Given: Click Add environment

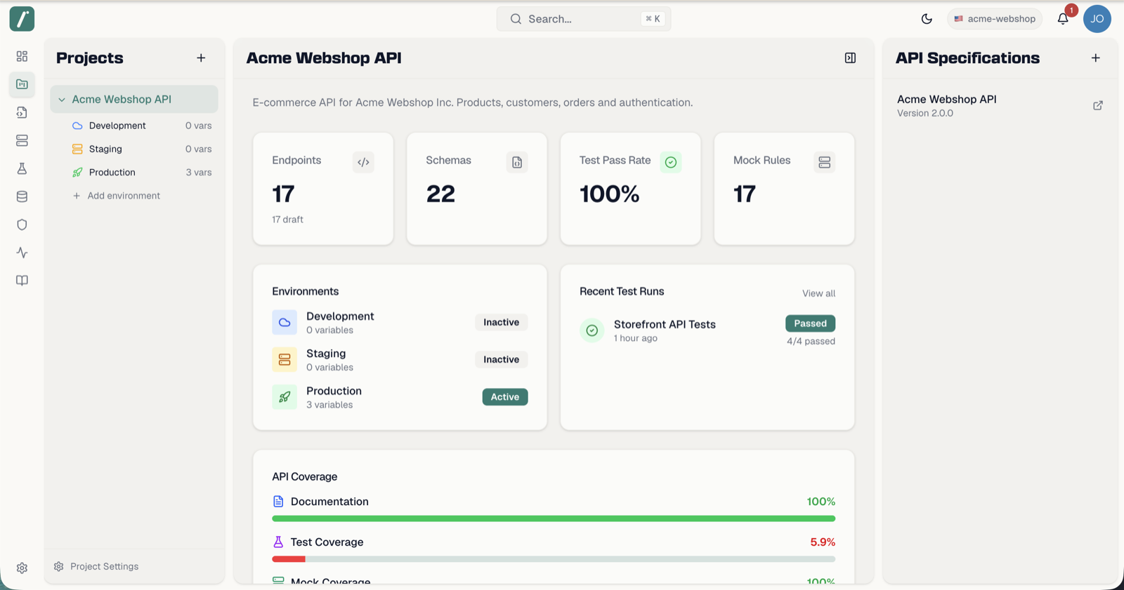Looking at the screenshot, I should pyautogui.click(x=117, y=196).
